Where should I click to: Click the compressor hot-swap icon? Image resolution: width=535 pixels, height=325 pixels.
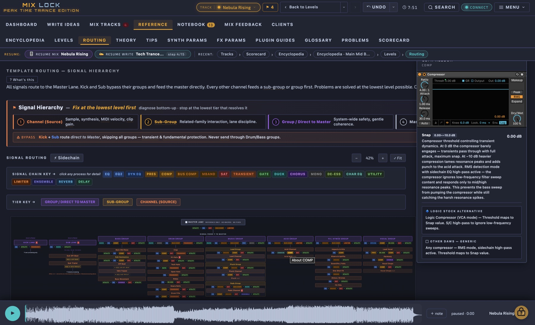point(517,75)
